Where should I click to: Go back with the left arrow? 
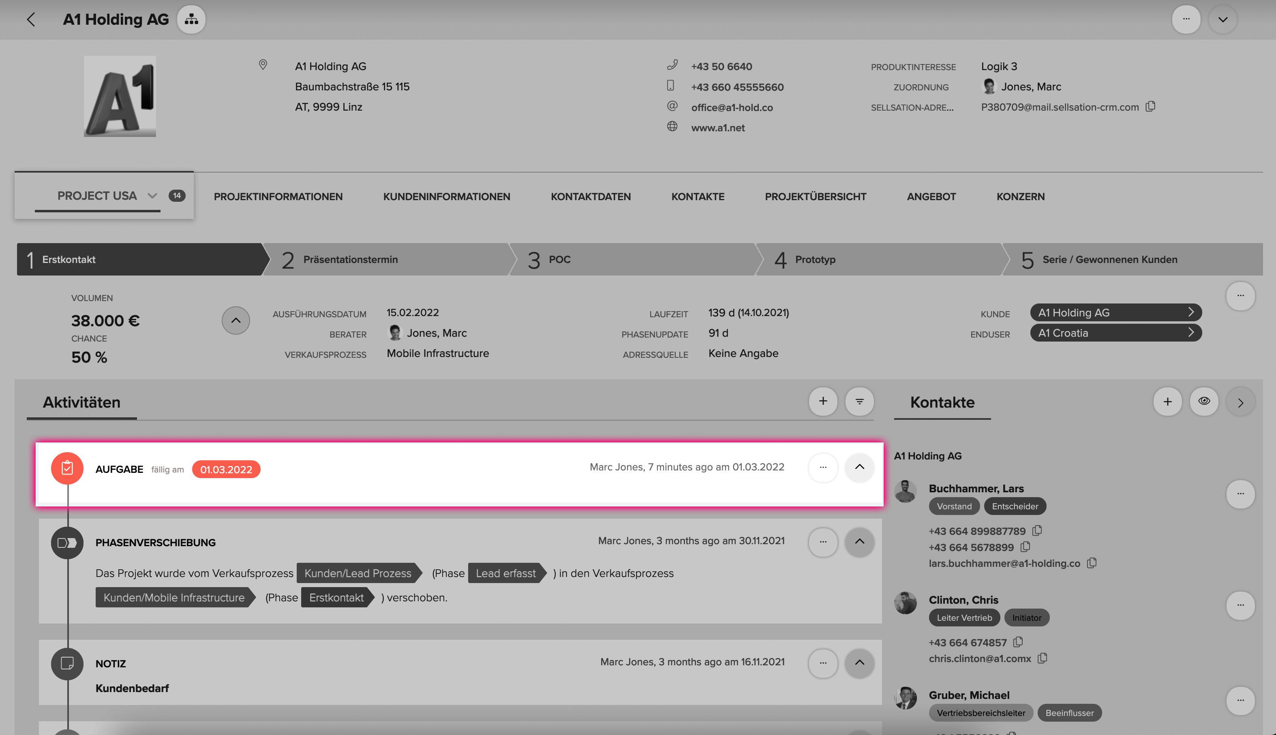pyautogui.click(x=31, y=20)
